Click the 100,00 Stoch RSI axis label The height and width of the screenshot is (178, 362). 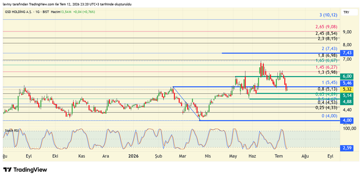tap(350, 128)
